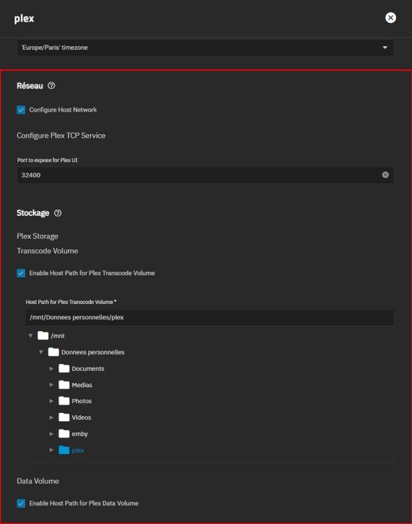
Task: Expand the Videos folder node
Action: pos(52,417)
